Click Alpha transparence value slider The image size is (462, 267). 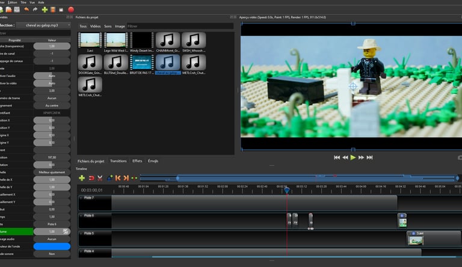(x=52, y=46)
